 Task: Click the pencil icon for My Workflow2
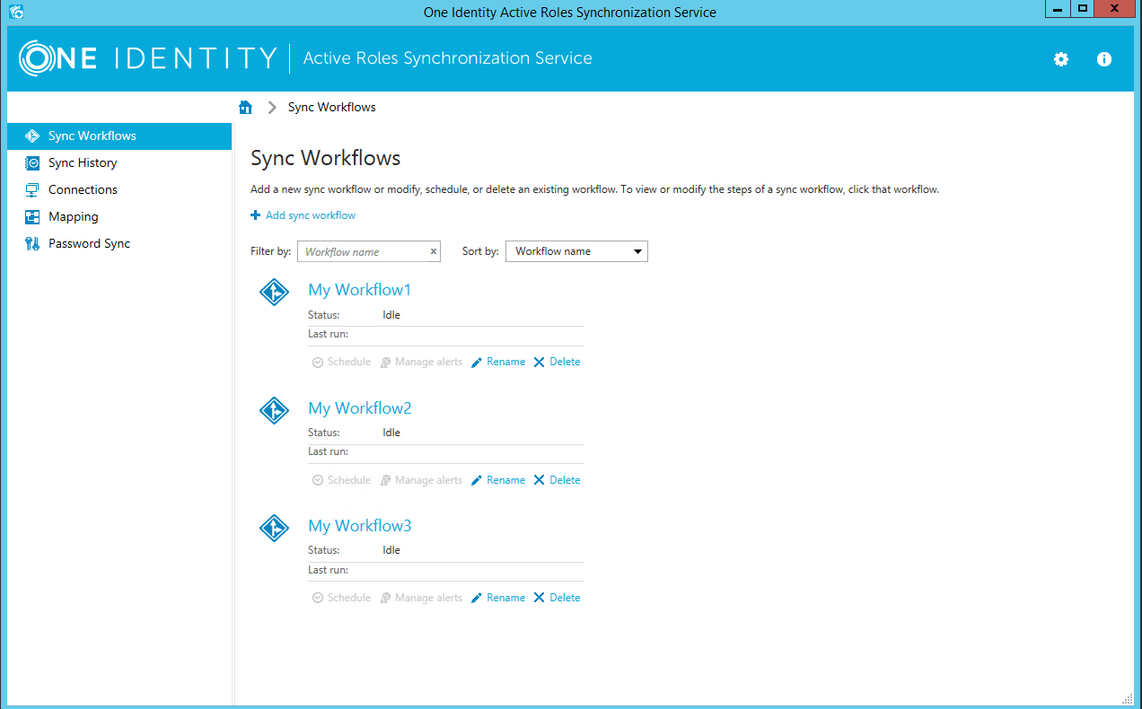477,481
